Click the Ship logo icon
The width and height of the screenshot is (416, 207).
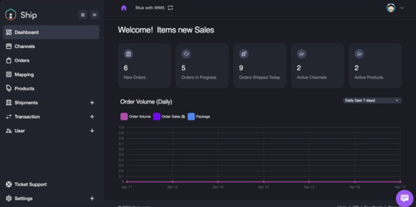[10, 15]
